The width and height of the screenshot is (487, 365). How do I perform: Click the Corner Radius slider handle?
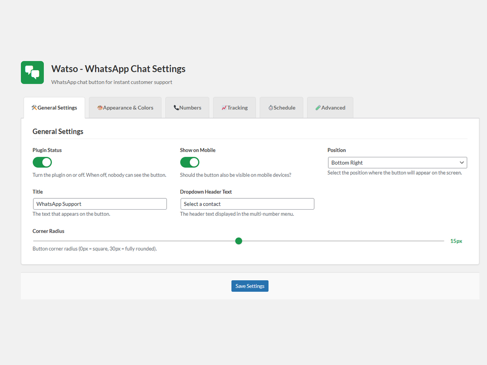coord(239,241)
